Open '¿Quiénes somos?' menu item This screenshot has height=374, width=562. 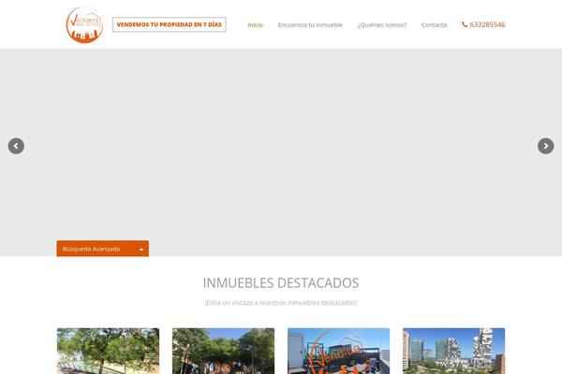coord(382,25)
